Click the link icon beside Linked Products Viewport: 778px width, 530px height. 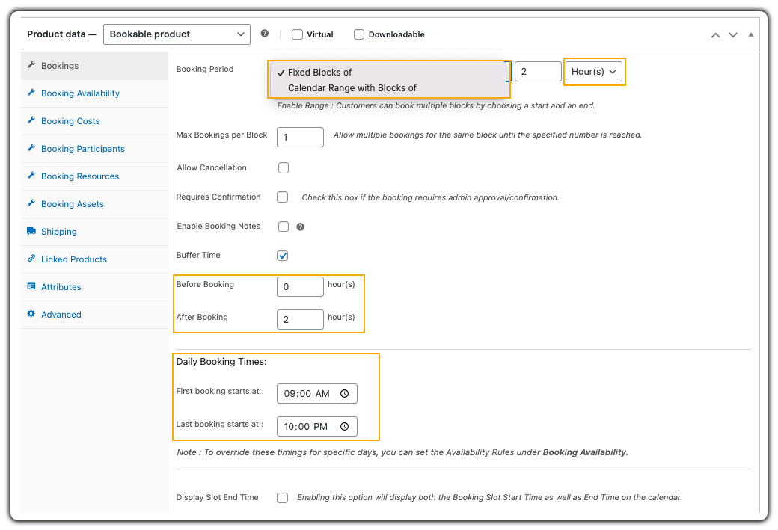[x=31, y=259]
